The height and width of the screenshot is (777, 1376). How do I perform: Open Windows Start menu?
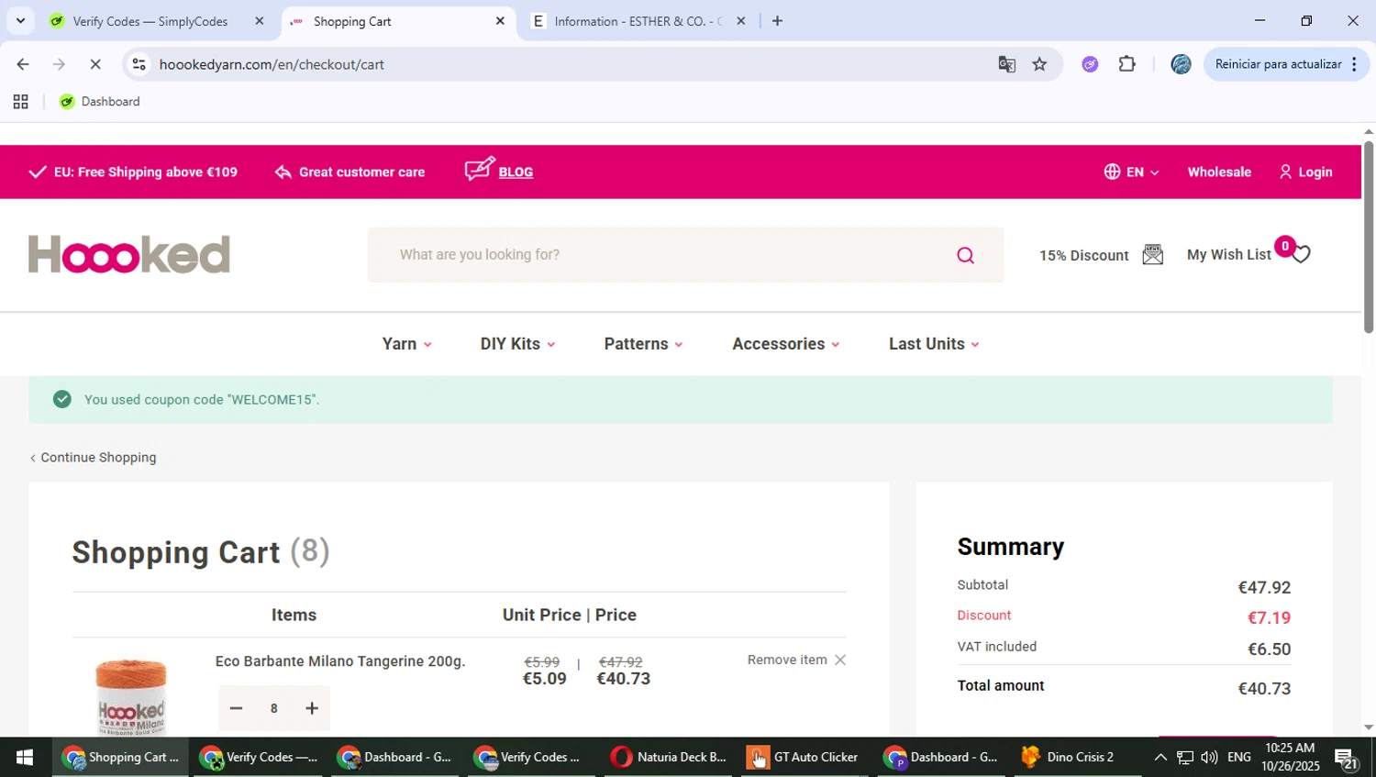click(x=25, y=757)
